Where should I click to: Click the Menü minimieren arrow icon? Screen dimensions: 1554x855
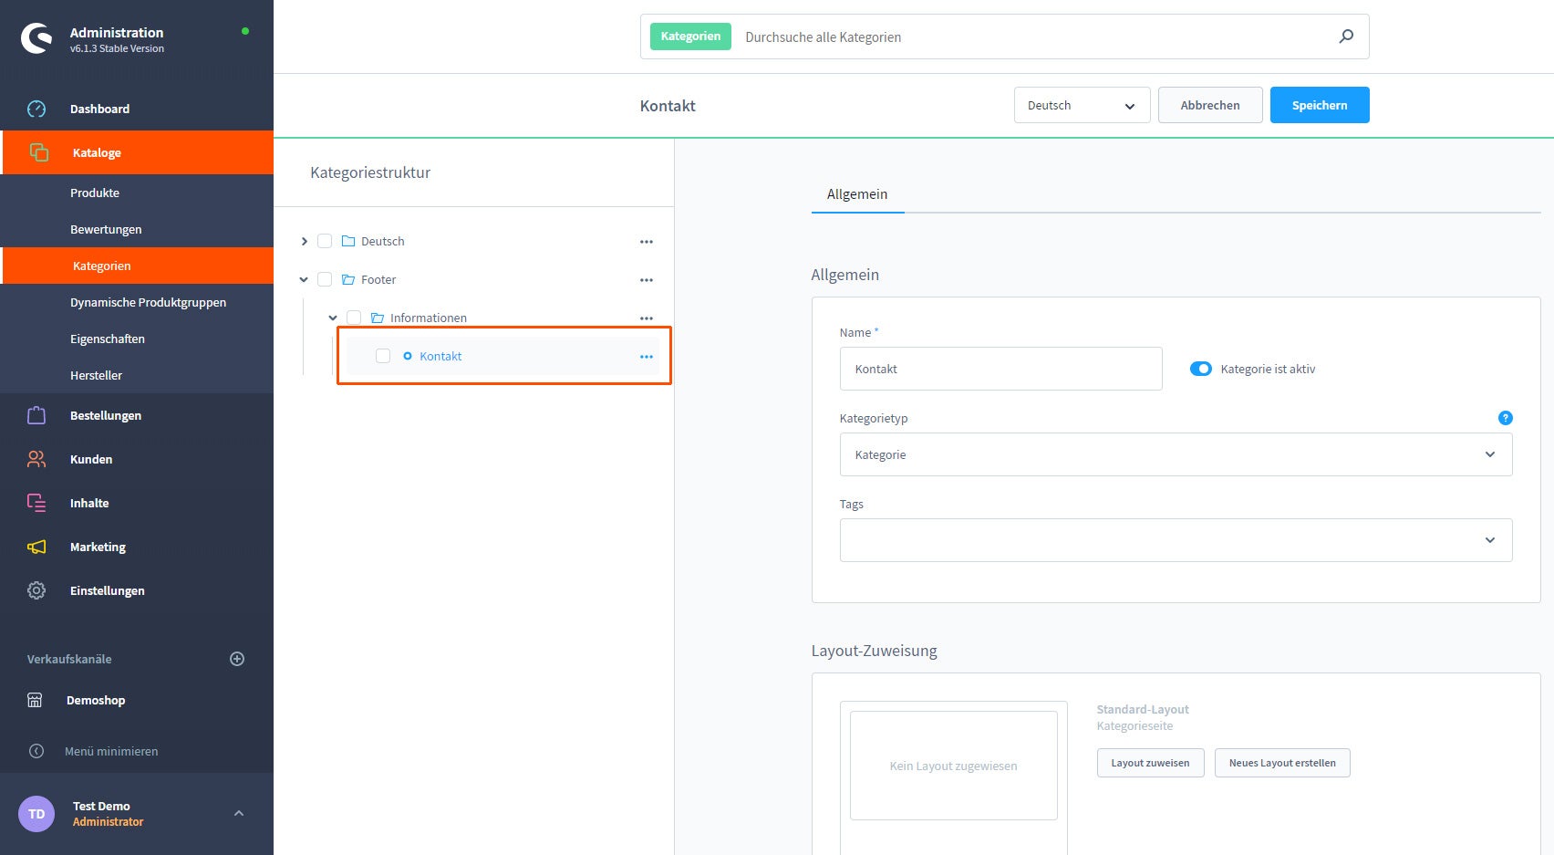36,751
